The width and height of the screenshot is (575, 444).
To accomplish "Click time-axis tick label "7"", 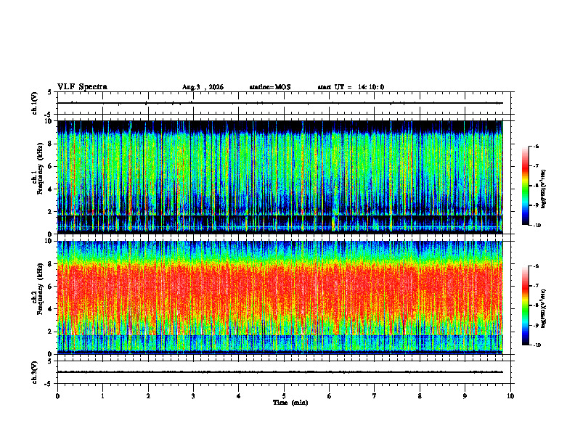I will (x=375, y=396).
